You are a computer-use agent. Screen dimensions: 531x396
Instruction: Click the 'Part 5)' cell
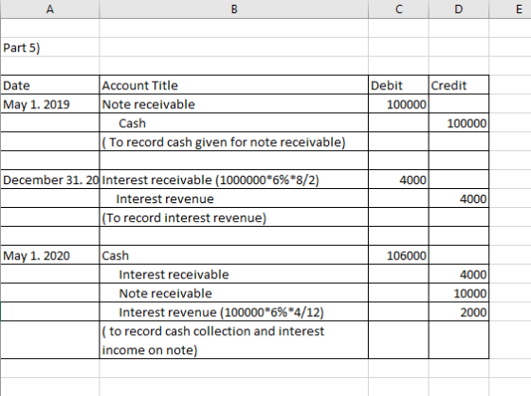coord(49,47)
